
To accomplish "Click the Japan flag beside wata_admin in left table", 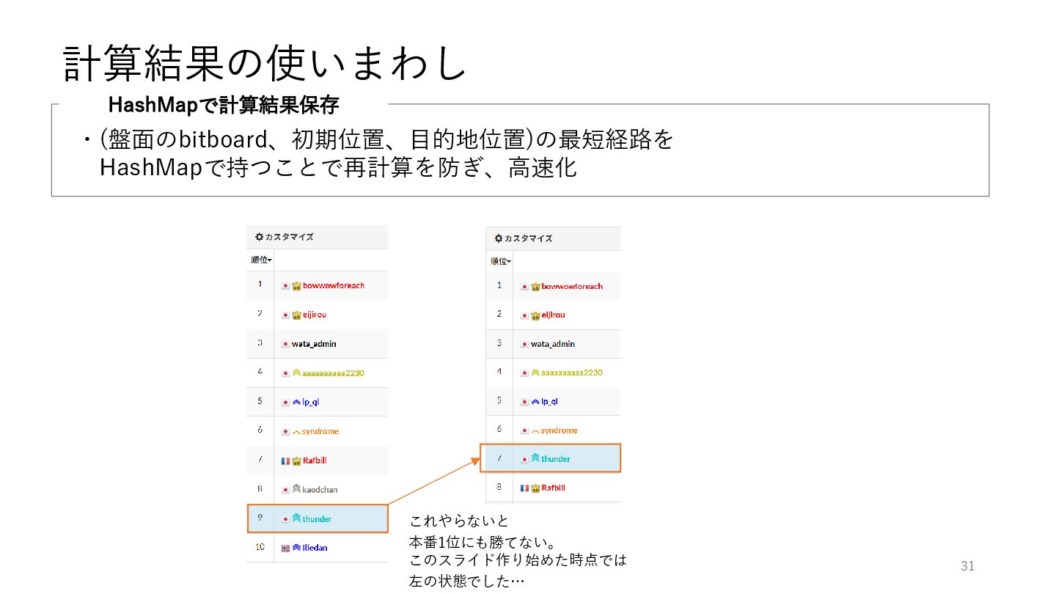I will (x=286, y=344).
